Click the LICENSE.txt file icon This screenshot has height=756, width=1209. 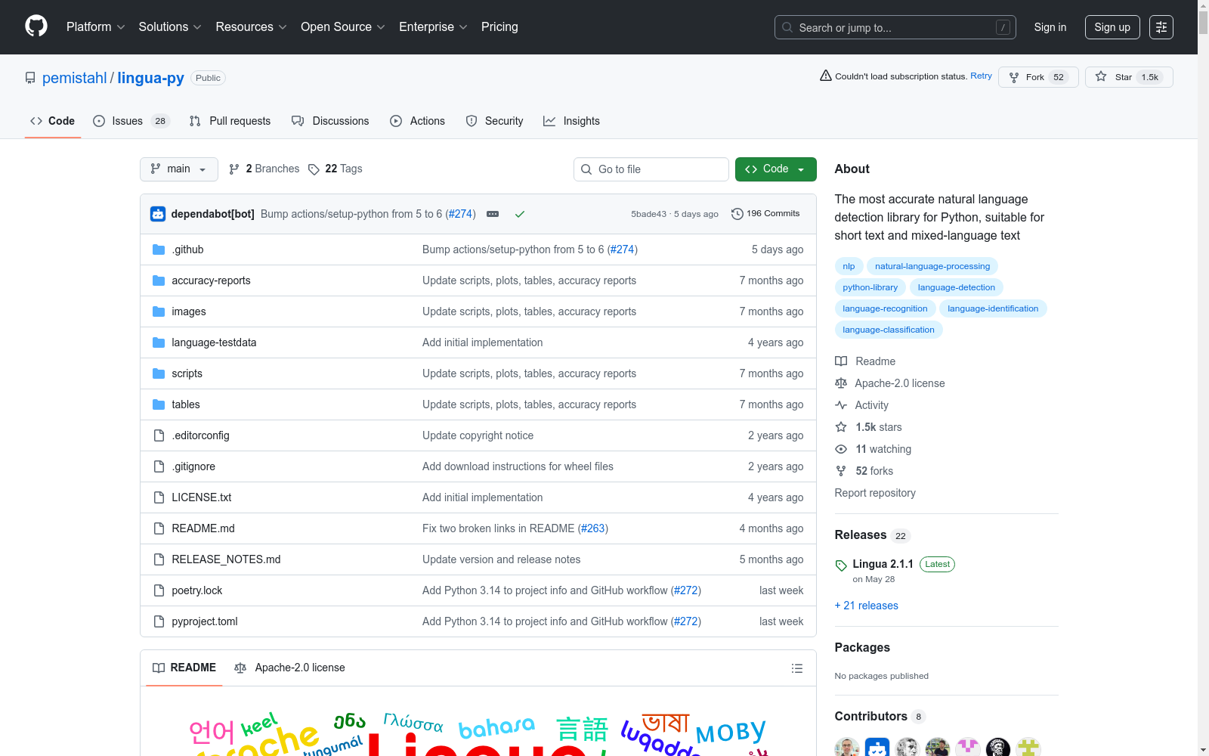click(159, 497)
